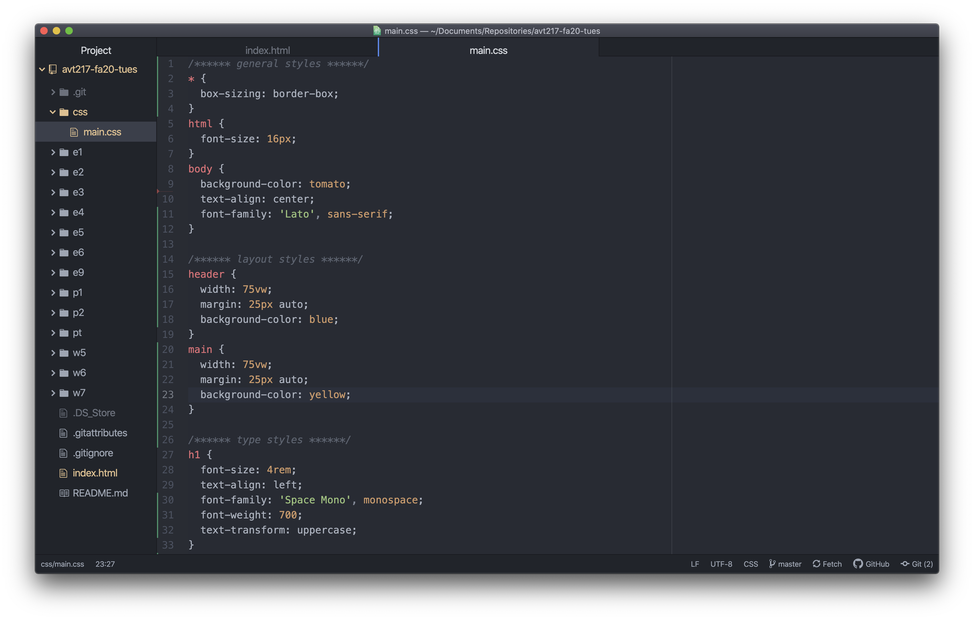Image resolution: width=974 pixels, height=620 pixels.
Task: Click the p2 folder icon
Action: coord(64,313)
